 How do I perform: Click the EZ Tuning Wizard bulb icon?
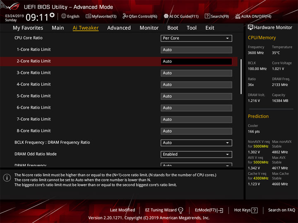point(180,210)
